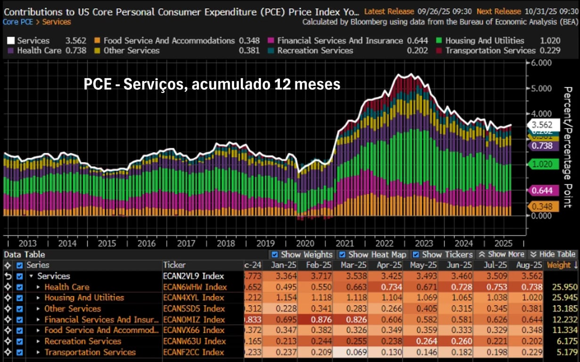This screenshot has height=362, width=580.
Task: Click the undo arrow icon beside Services row
Action: (x=8, y=276)
